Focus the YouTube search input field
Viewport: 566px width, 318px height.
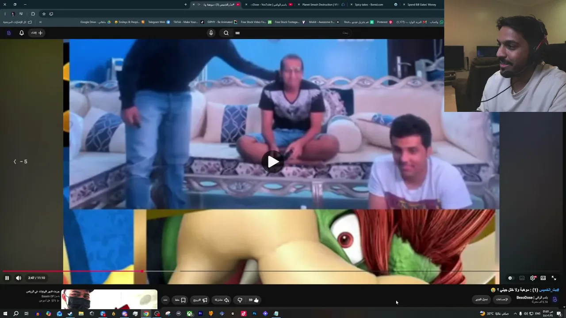click(293, 33)
